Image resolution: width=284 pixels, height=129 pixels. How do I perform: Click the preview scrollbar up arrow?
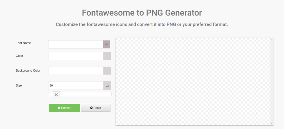pyautogui.click(x=272, y=40)
